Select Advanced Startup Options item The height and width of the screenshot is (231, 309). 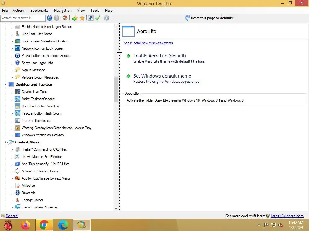[x=40, y=171]
